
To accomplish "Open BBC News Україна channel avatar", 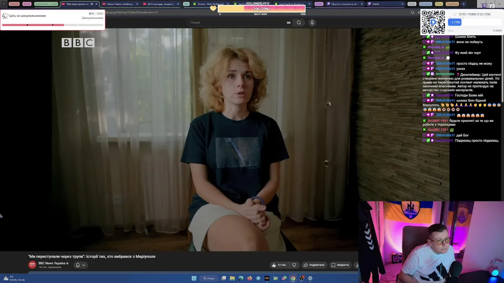I will coord(32,265).
